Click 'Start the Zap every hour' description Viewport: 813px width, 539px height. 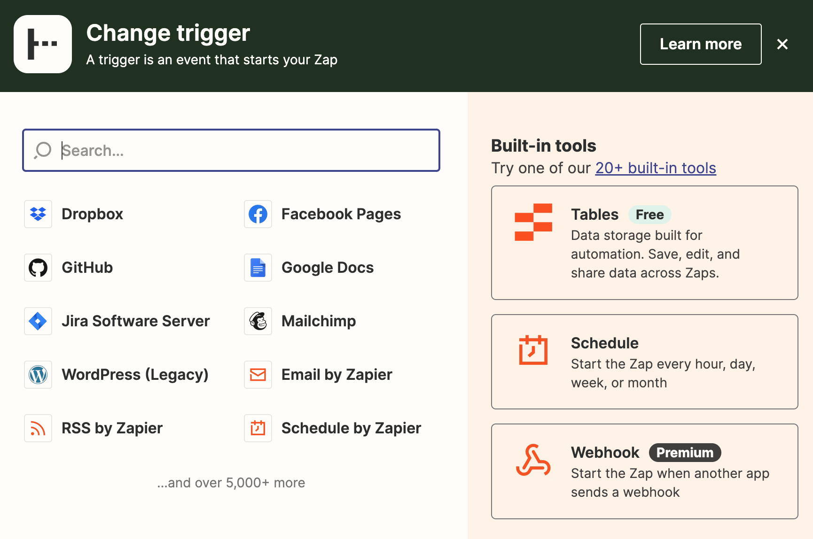tap(663, 373)
